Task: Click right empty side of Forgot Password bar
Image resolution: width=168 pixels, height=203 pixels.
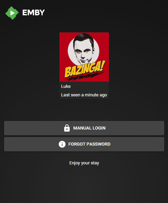Action: 138,144
